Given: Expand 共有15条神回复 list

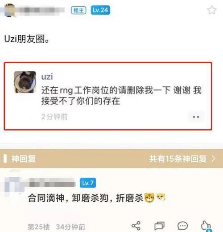Looking at the screenshot, I should pyautogui.click(x=178, y=159).
